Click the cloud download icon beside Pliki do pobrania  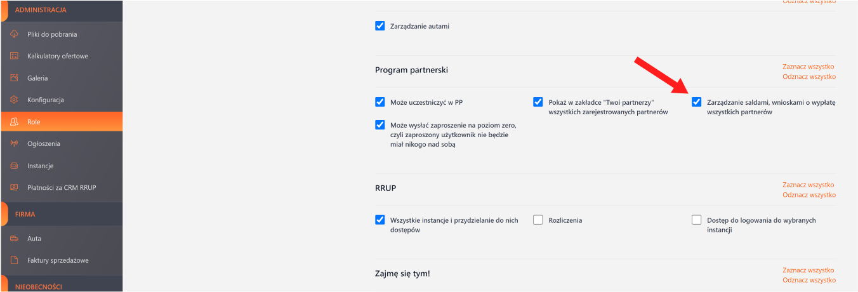[14, 34]
